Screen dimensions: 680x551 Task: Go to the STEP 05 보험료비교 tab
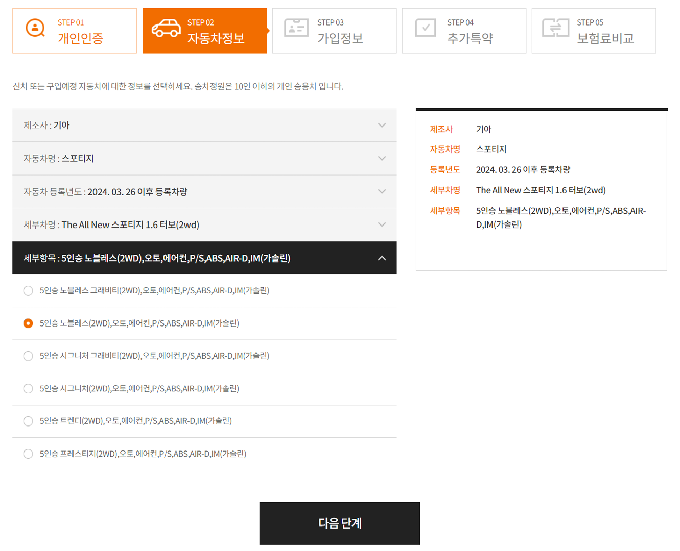pyautogui.click(x=594, y=31)
